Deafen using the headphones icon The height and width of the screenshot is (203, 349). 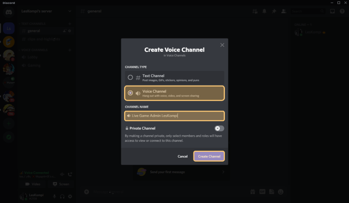pos(62,196)
